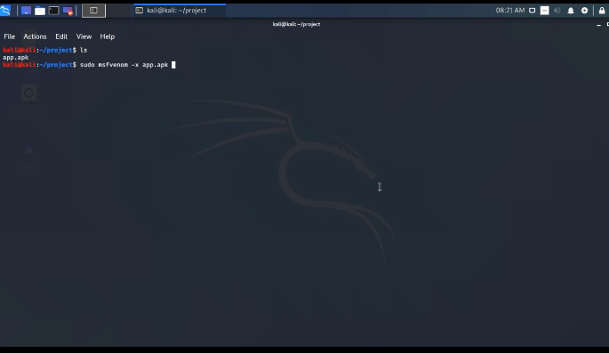Select the workspace switcher terminal thumbnail
The image size is (609, 353).
(93, 11)
